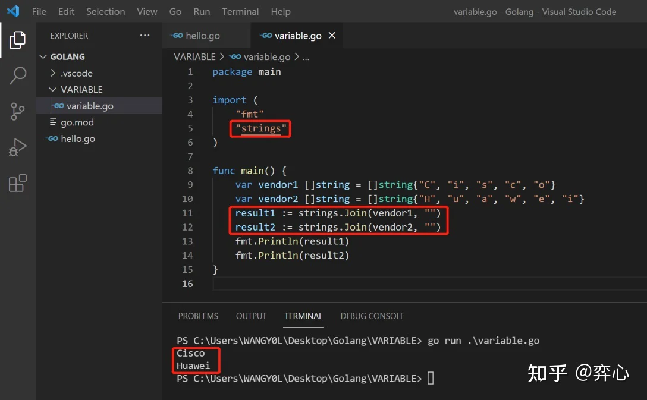Open hello.go from the Explorer tree

pyautogui.click(x=99, y=138)
